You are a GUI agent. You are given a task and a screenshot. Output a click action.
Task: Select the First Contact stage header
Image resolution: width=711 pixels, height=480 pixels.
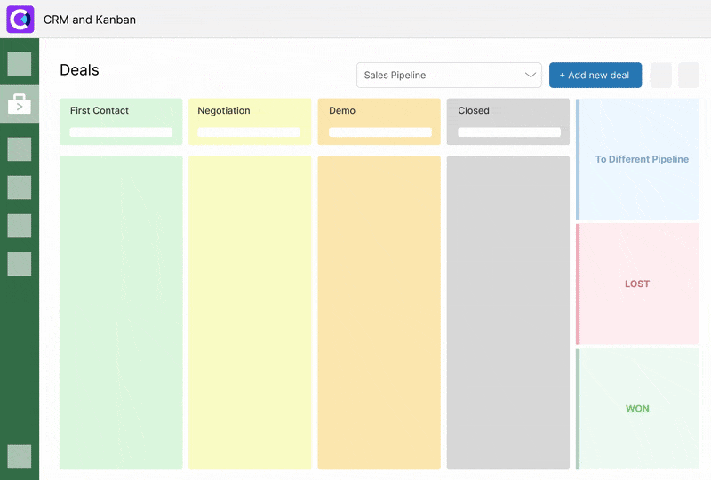[121, 111]
